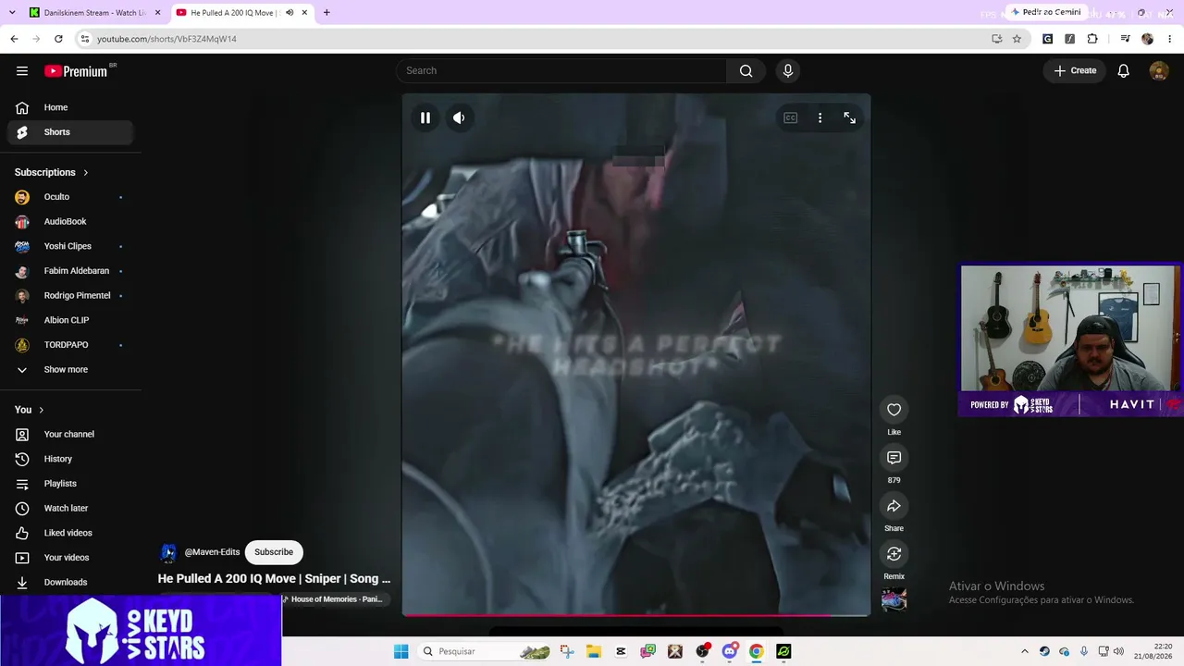Image resolution: width=1184 pixels, height=666 pixels.
Task: Open Your channel from the sidebar
Action: point(70,435)
